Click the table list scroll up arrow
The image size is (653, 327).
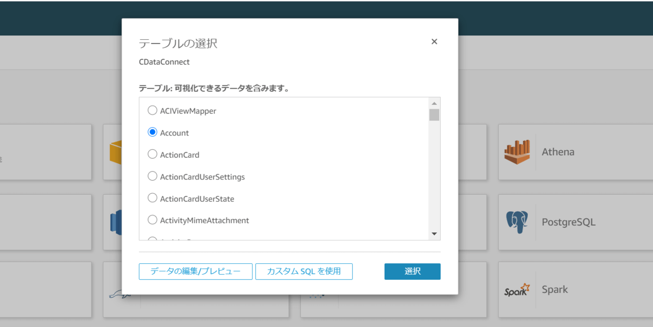point(434,103)
